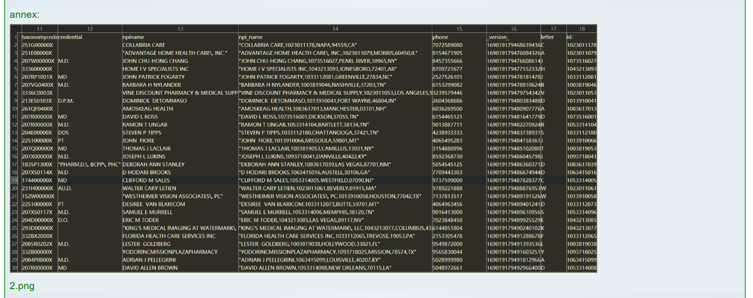Click the npiname cell 'HOME I V SPECIALISTS INC'
Viewport: 753px width, 298px height.
(180, 69)
